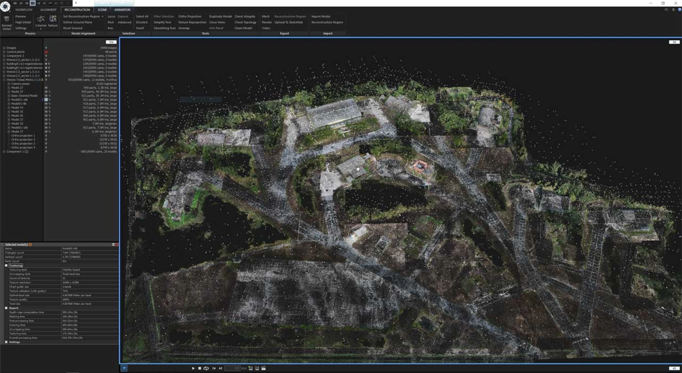Click the Upload To Sketchfab button
The height and width of the screenshot is (373, 682).
click(288, 22)
